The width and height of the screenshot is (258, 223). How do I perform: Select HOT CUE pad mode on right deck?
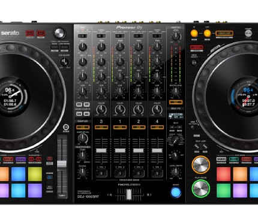coord(221,159)
